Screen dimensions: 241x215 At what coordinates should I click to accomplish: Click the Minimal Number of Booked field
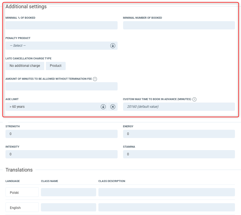click(x=179, y=25)
